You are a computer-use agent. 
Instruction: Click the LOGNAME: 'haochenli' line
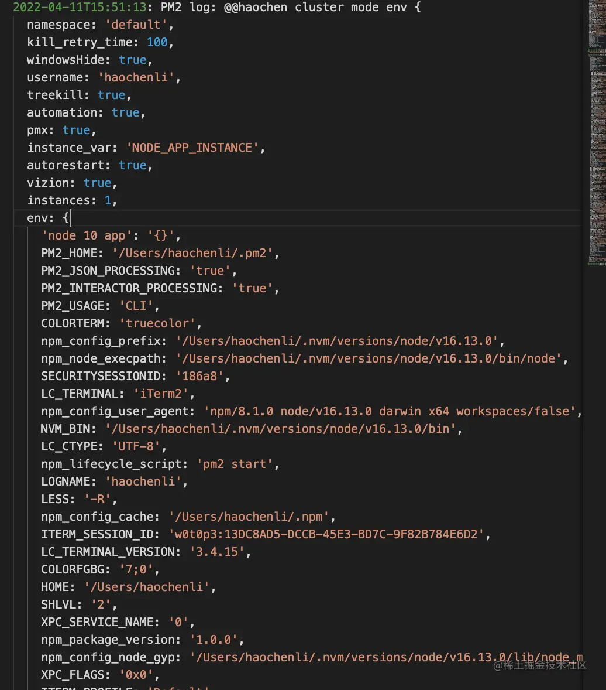click(114, 481)
